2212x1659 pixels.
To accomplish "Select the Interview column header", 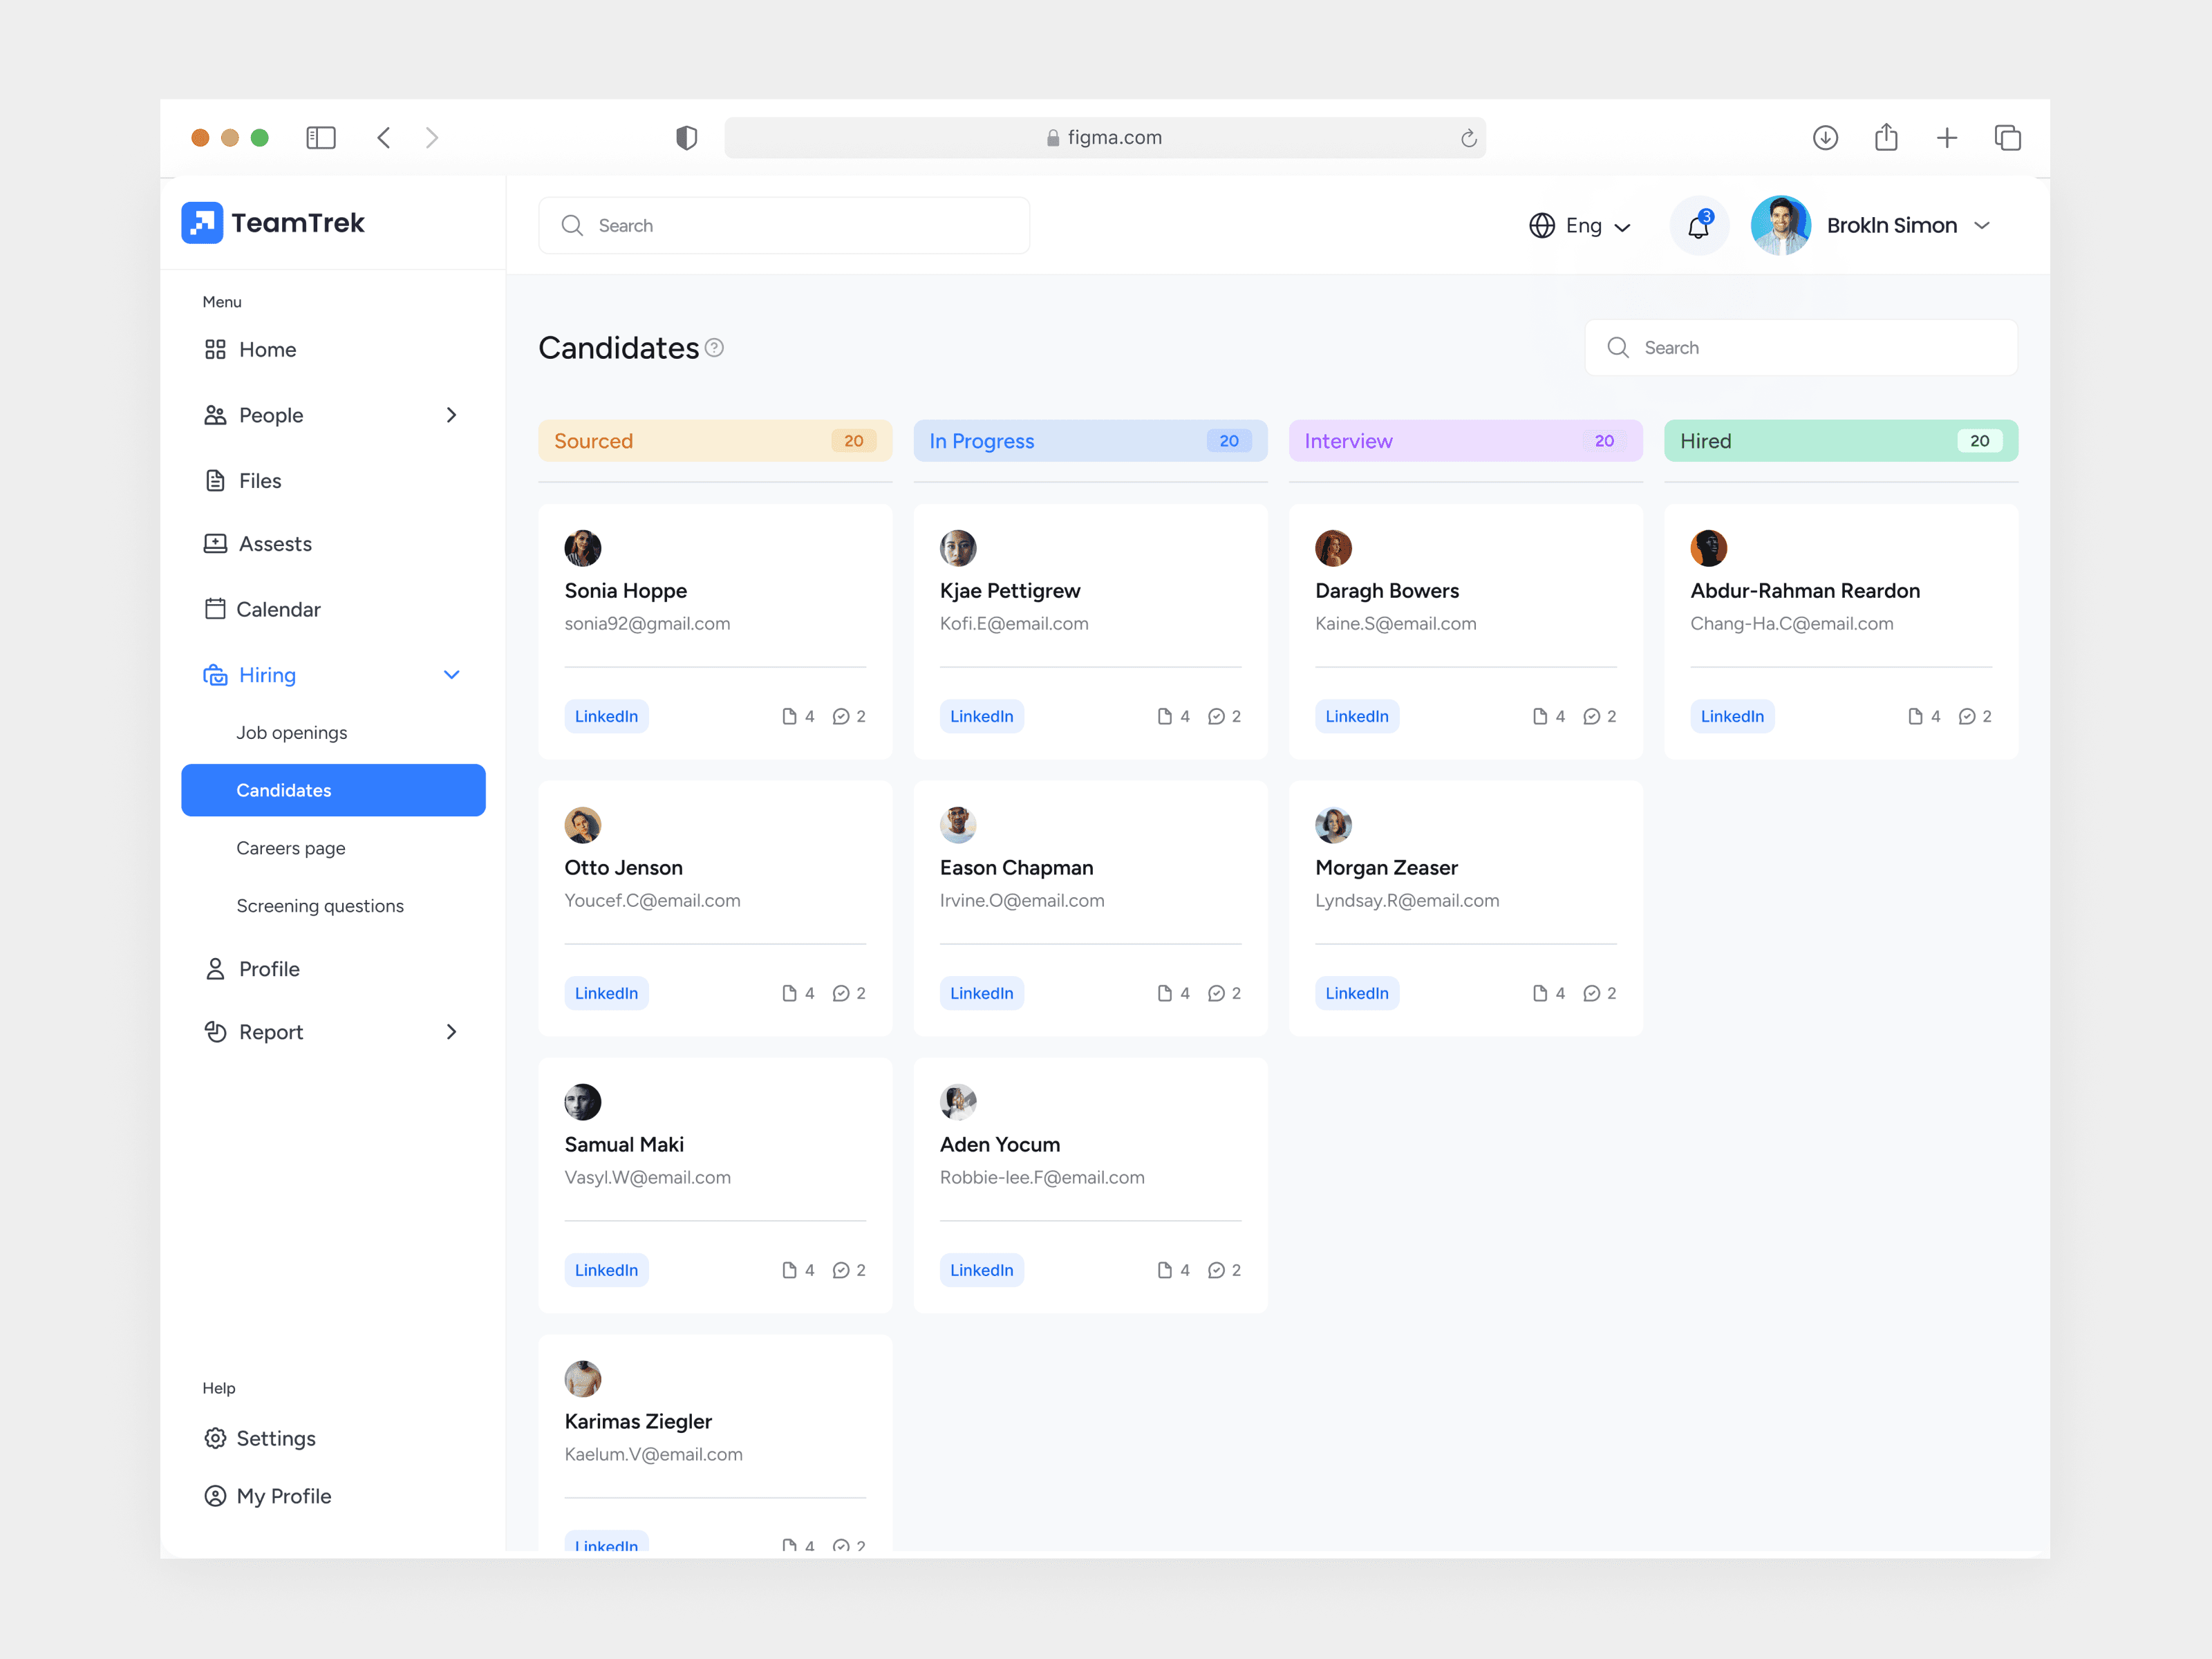I will [x=1465, y=441].
